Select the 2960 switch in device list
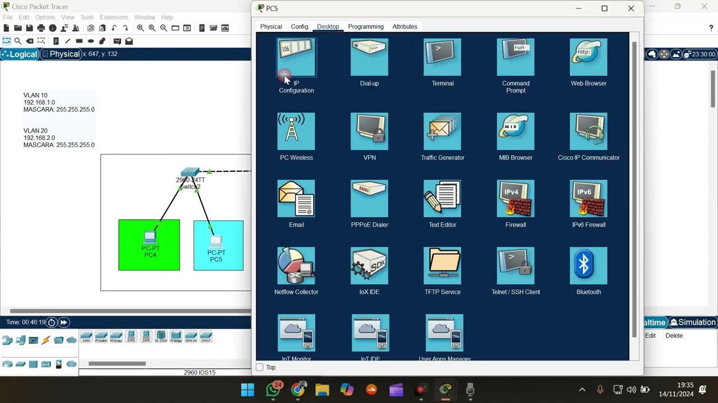 [86, 337]
